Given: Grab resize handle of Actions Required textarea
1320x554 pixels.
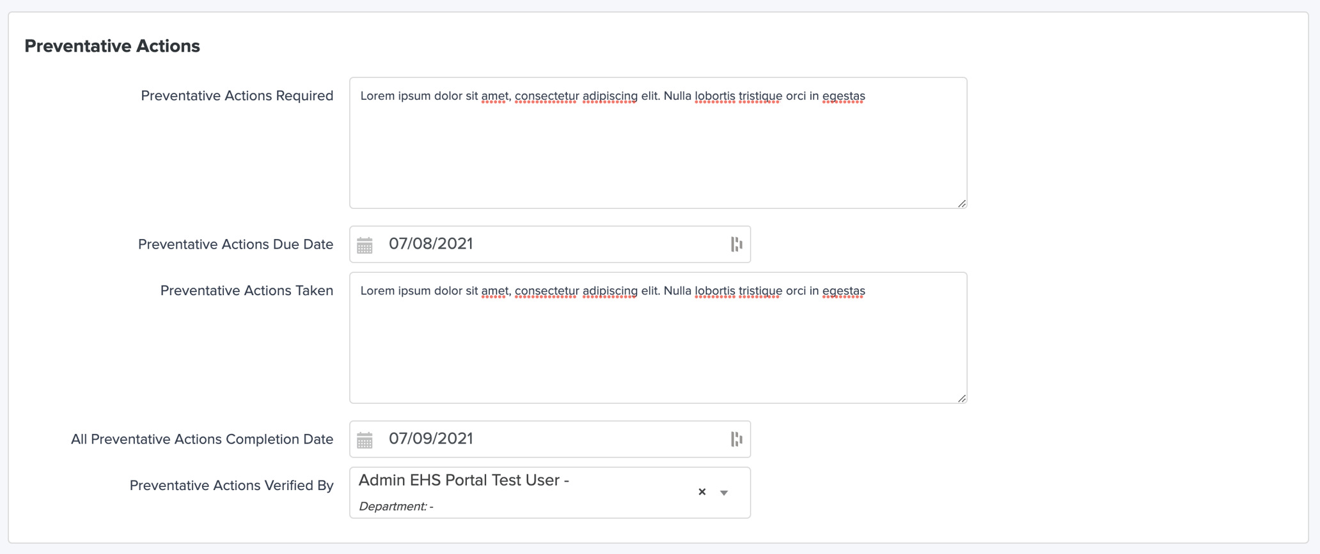Looking at the screenshot, I should 962,204.
